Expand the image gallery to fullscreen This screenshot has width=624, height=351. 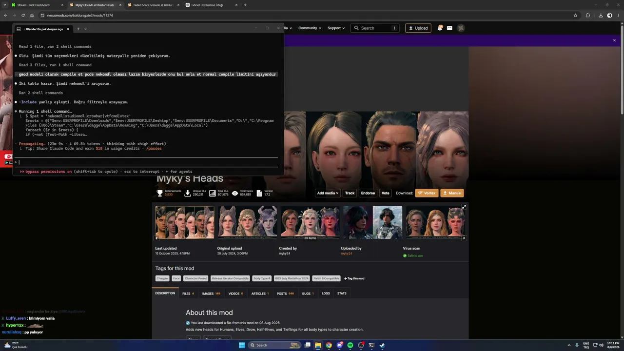pos(464,207)
